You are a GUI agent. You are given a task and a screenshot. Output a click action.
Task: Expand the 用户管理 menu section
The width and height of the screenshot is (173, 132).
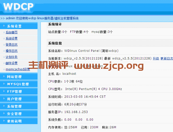pos(19,99)
